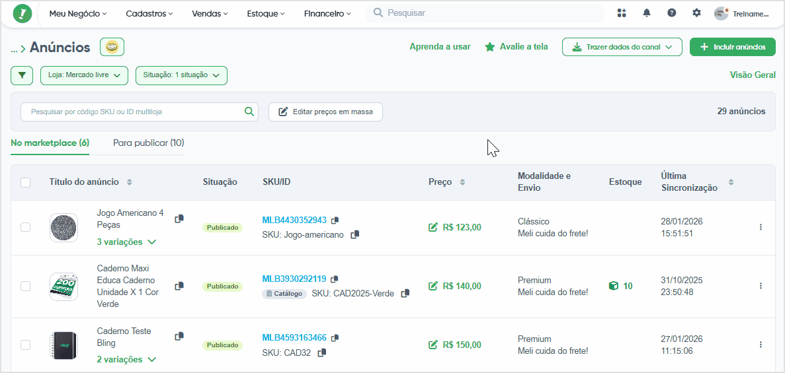Click the search magnifier in SKU field

249,112
